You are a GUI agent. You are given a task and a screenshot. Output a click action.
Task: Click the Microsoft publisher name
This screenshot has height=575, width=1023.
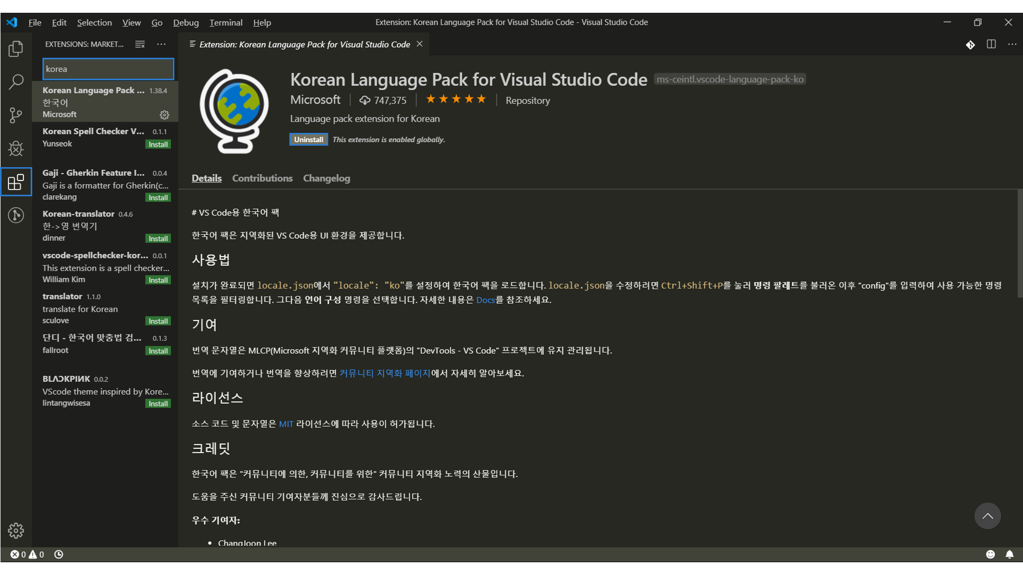(315, 100)
